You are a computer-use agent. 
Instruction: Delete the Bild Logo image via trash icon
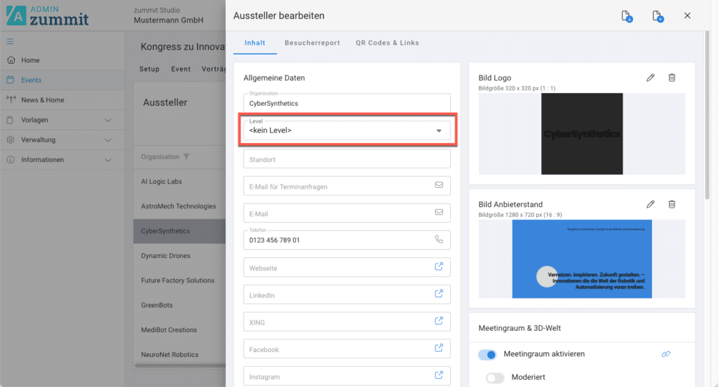(672, 78)
